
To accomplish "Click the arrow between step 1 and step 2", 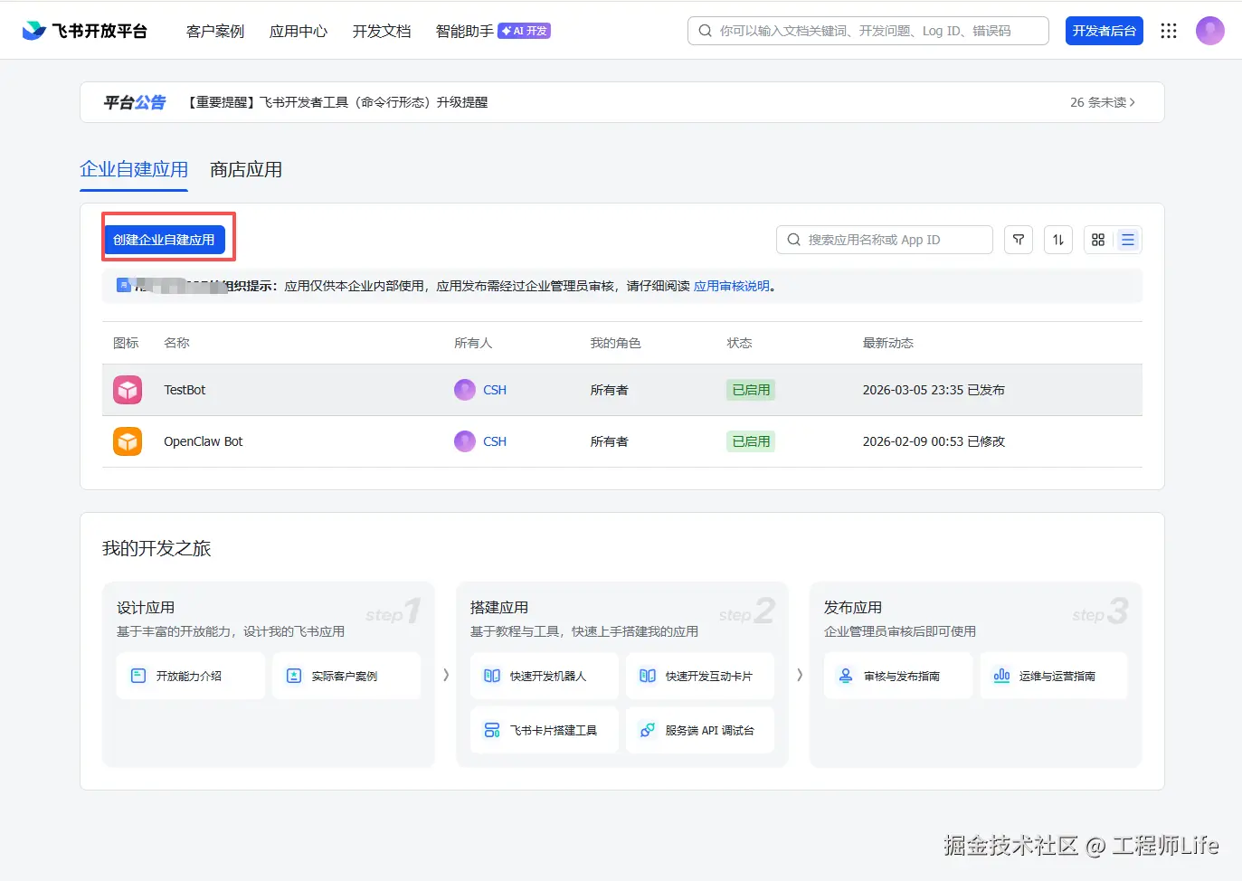I will [x=446, y=675].
